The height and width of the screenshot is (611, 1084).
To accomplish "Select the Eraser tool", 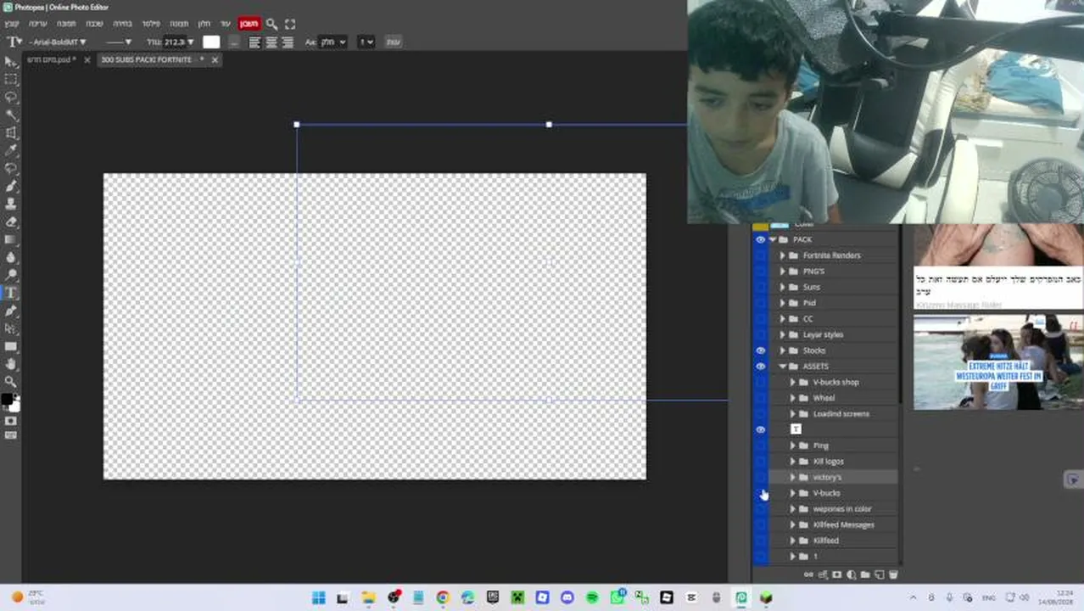I will [11, 222].
